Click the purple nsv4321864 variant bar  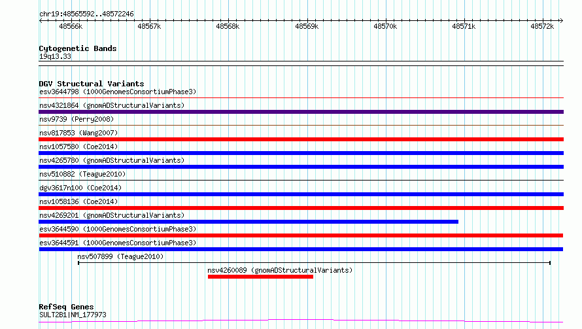point(301,112)
